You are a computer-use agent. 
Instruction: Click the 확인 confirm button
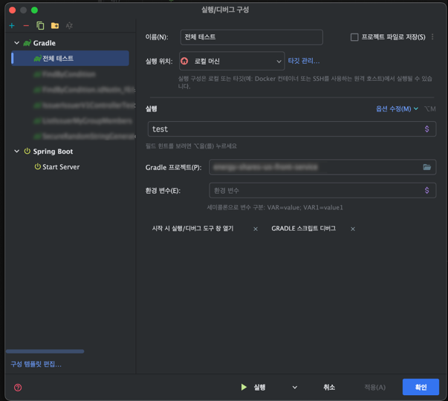(x=421, y=387)
